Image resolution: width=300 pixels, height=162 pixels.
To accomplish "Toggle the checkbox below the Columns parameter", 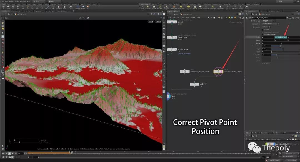I will coord(262,63).
